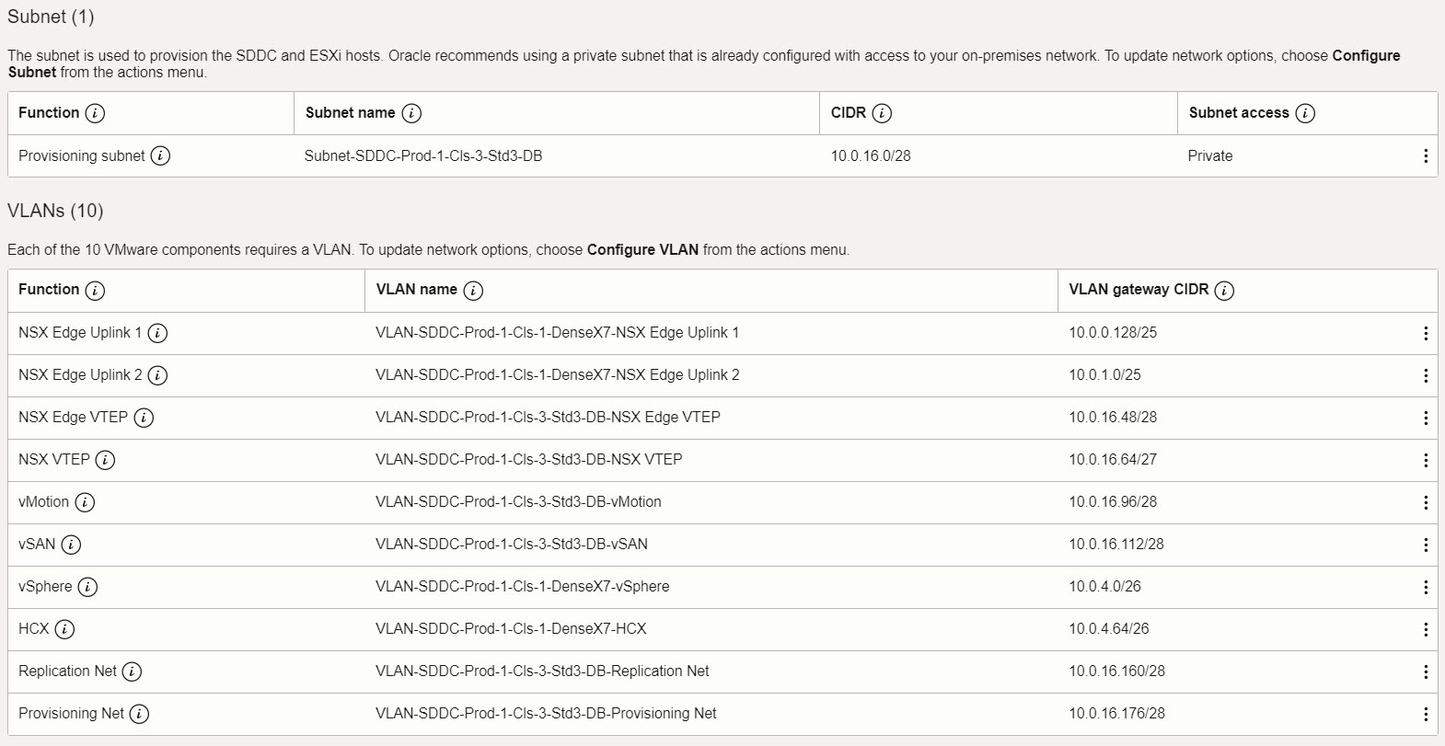Click info icon next to vSphere
The height and width of the screenshot is (746, 1445).
click(x=87, y=587)
